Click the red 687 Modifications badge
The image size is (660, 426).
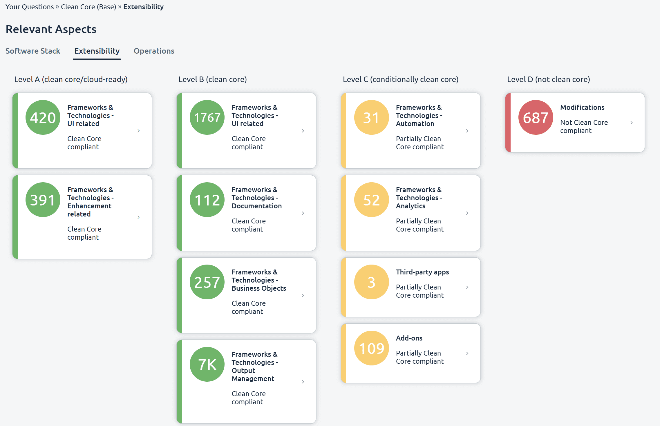click(536, 117)
